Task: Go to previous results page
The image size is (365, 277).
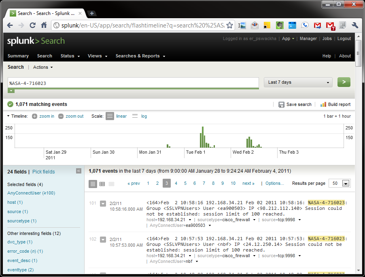Action: (134, 183)
